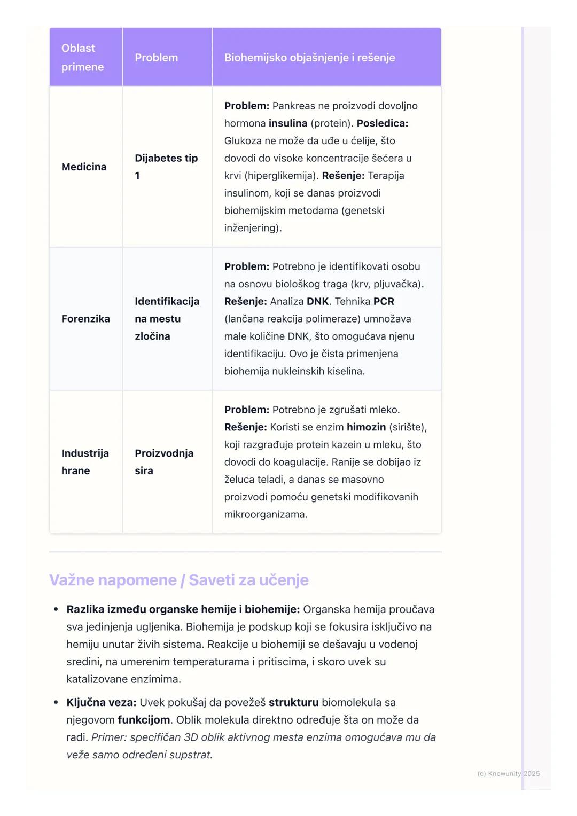This screenshot has width=577, height=816.
Task: Select "Identifikacija na mestu zločina" cell
Action: 167,319
